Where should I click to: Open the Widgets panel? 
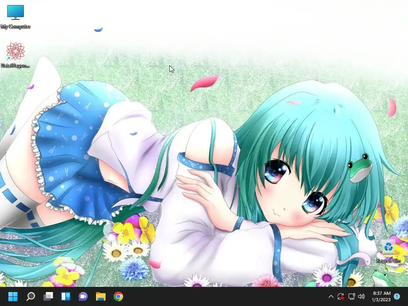66,296
